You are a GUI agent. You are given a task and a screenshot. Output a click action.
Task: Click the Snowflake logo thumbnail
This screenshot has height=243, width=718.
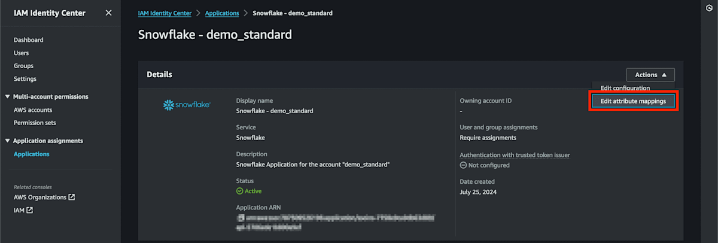coord(186,105)
